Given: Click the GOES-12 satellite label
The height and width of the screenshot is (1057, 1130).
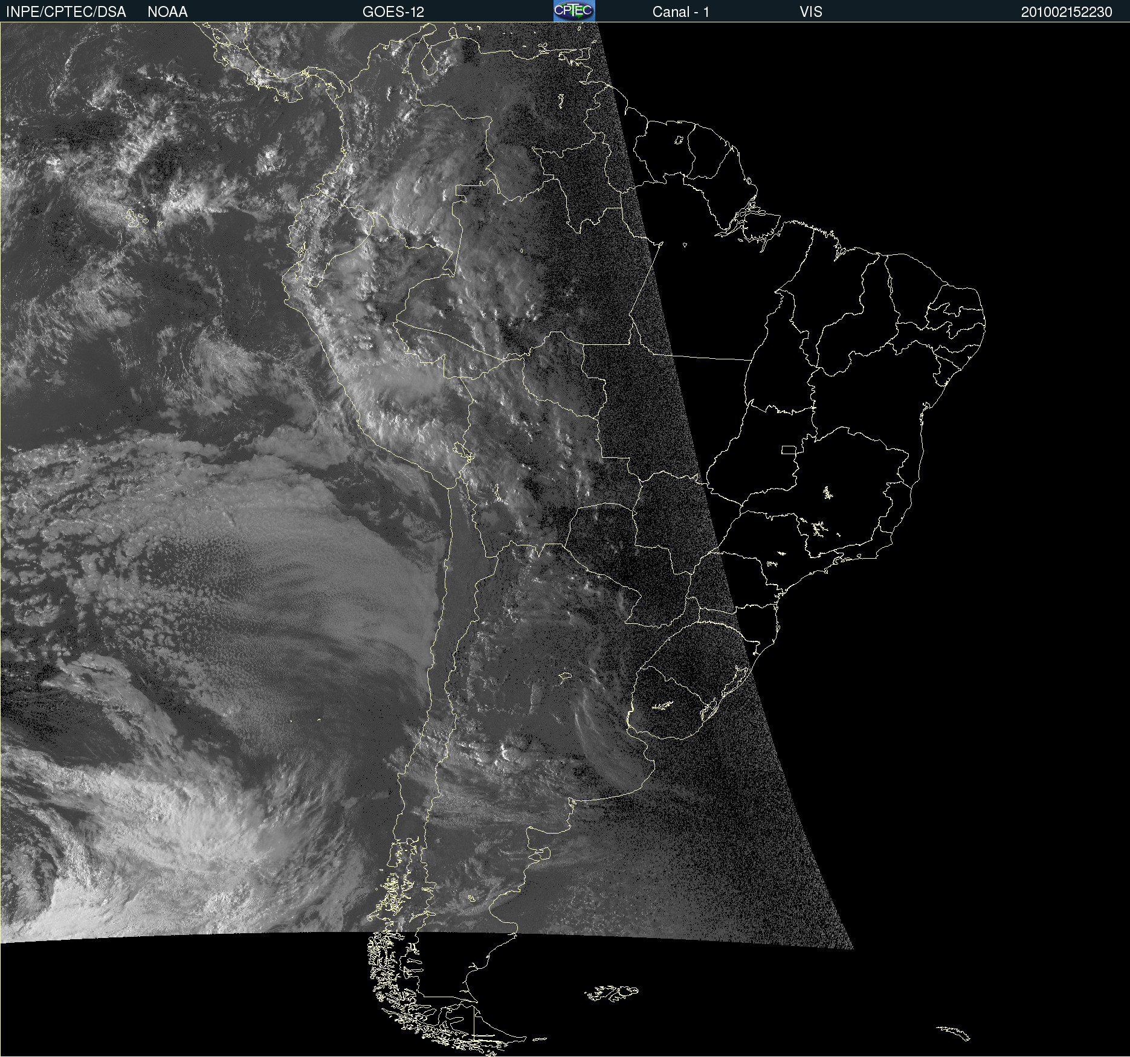Looking at the screenshot, I should click(x=393, y=12).
